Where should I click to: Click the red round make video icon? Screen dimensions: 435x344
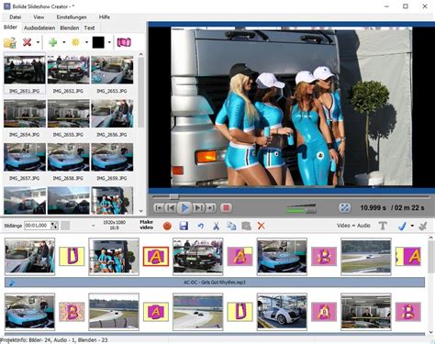coord(167,226)
